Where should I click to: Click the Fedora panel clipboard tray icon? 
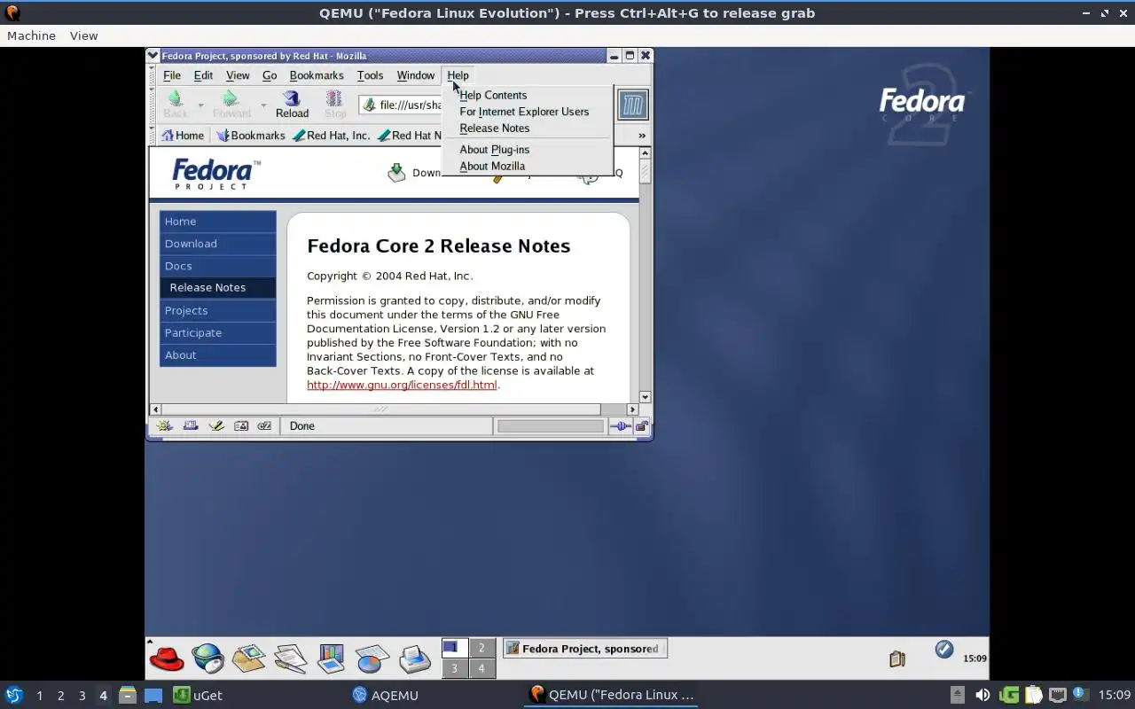(x=896, y=658)
